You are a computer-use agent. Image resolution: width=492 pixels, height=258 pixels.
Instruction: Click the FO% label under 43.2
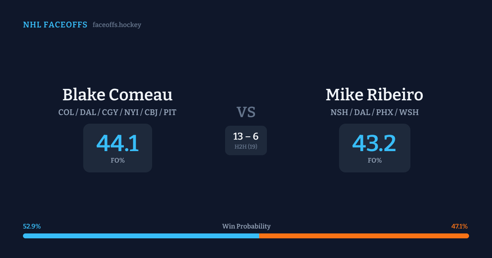coord(374,161)
